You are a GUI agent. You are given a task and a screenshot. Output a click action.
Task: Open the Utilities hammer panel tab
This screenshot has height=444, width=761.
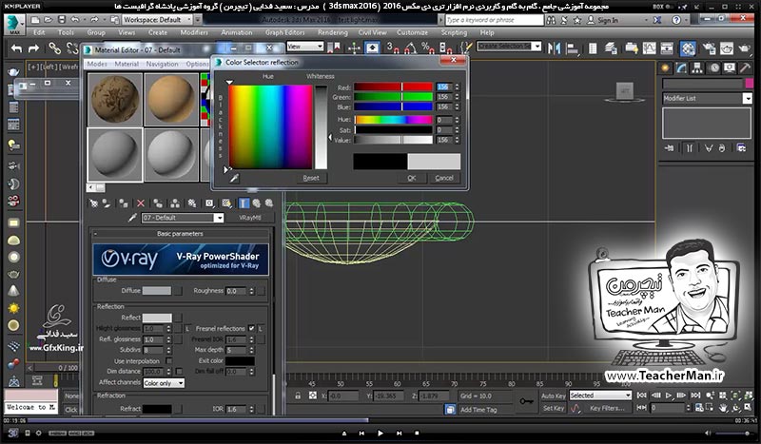(745, 68)
